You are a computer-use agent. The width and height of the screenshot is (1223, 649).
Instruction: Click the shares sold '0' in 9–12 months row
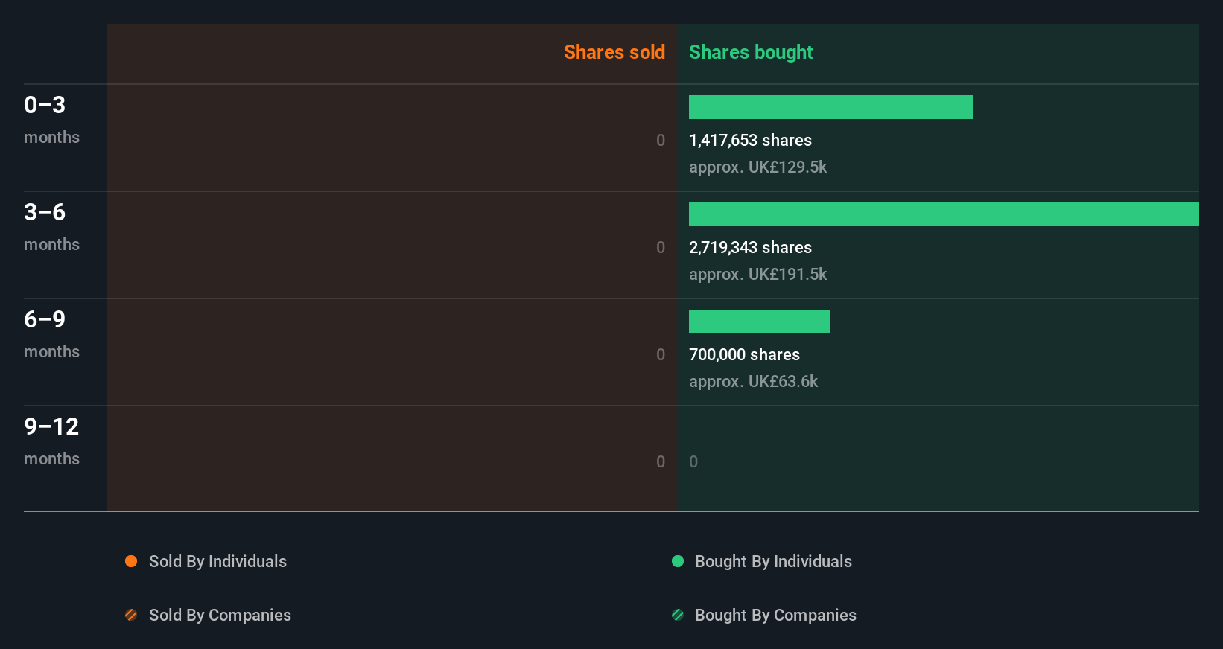661,461
